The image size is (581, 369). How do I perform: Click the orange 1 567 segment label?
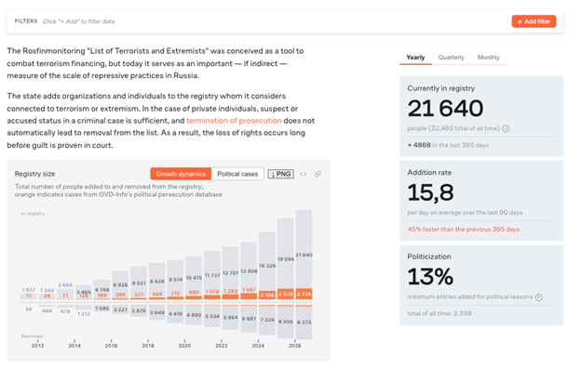(249, 290)
